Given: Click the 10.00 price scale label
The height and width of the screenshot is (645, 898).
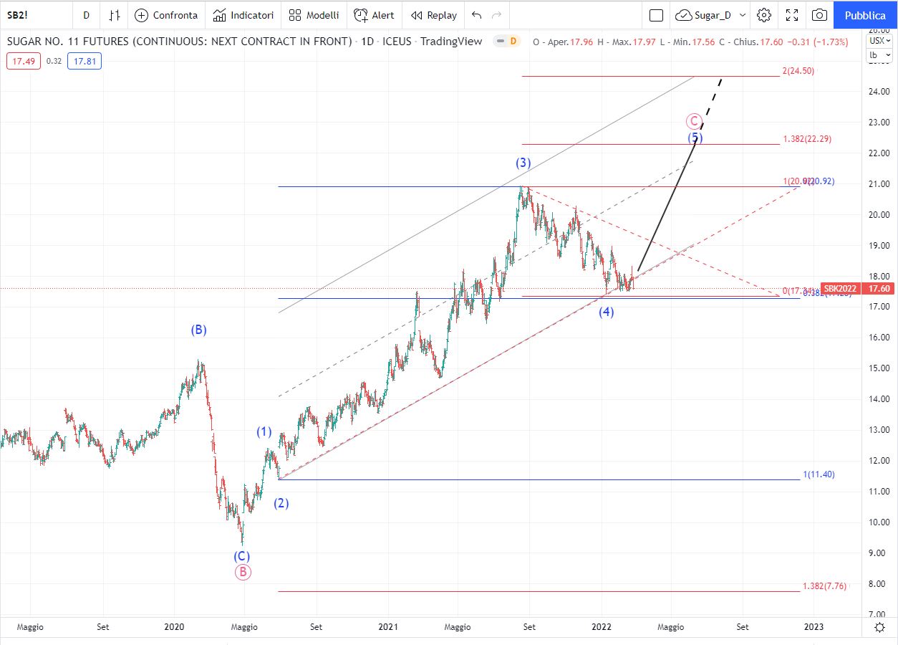Looking at the screenshot, I should point(879,522).
